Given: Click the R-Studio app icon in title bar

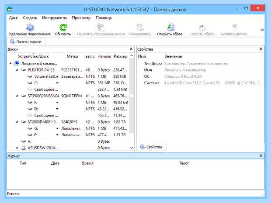Looking at the screenshot, I should click(x=10, y=9).
